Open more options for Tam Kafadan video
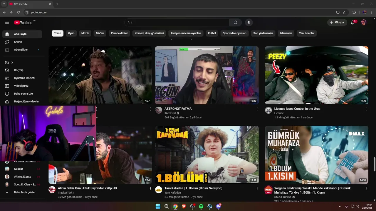This screenshot has width=376, height=211. [257, 188]
